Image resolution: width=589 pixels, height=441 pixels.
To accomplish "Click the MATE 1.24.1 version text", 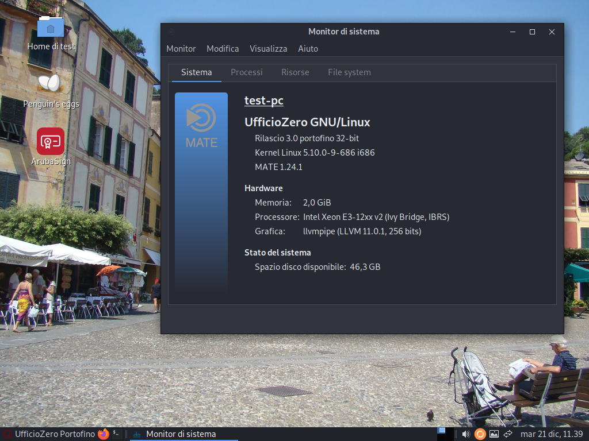I will tap(279, 167).
